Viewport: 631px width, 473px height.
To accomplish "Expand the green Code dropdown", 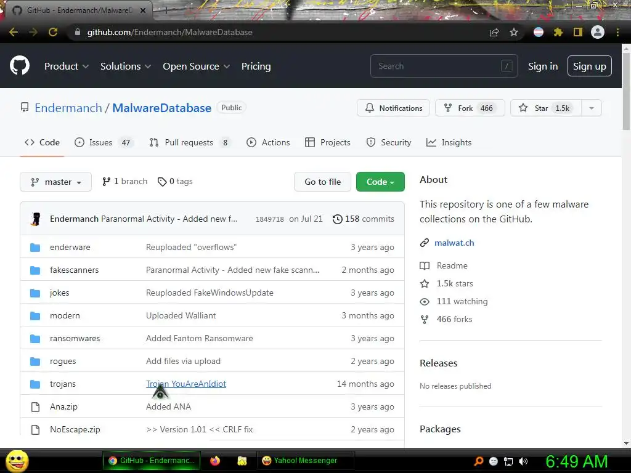I will [x=380, y=182].
